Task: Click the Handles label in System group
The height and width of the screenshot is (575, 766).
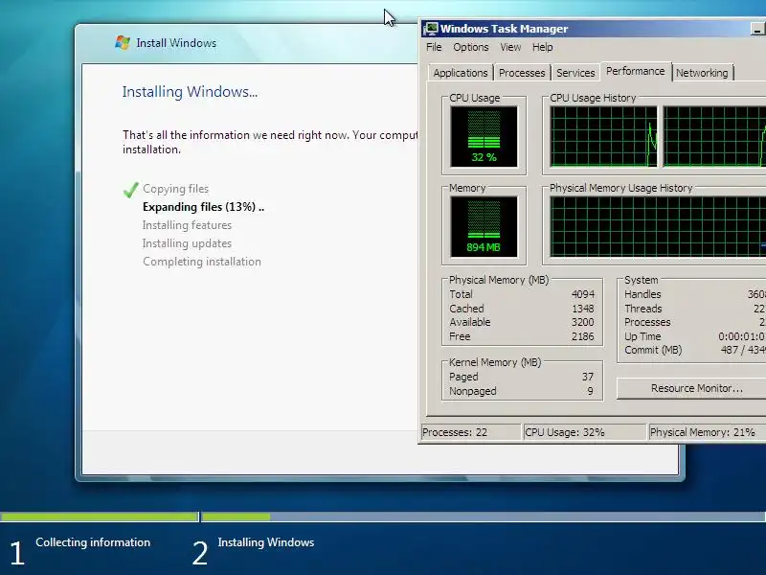Action: (642, 294)
